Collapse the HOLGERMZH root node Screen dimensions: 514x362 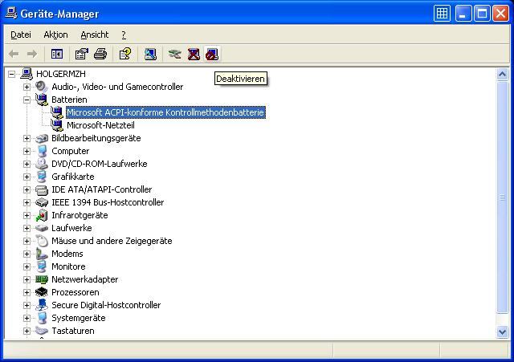[x=11, y=74]
